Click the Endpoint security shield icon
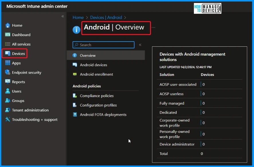 pos(8,72)
